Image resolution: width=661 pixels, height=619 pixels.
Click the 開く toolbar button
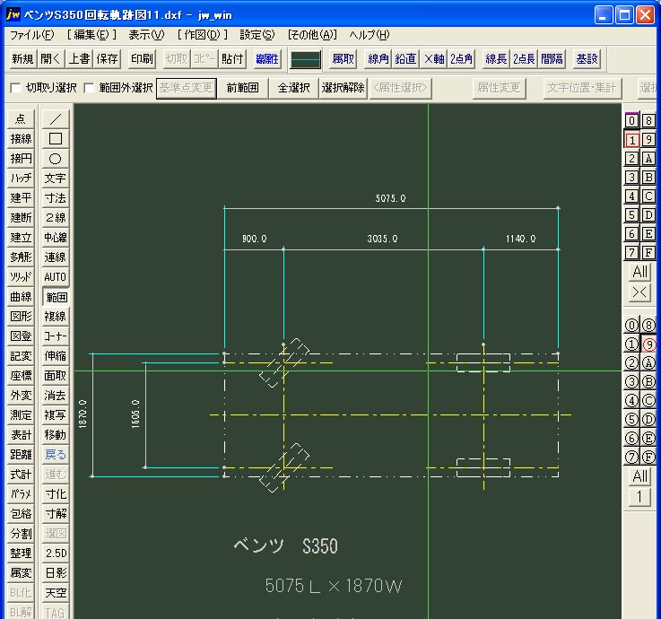click(50, 59)
